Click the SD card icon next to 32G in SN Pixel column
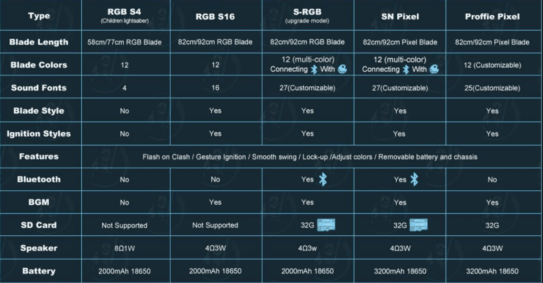Viewport: 543px width, 283px height. (418, 225)
